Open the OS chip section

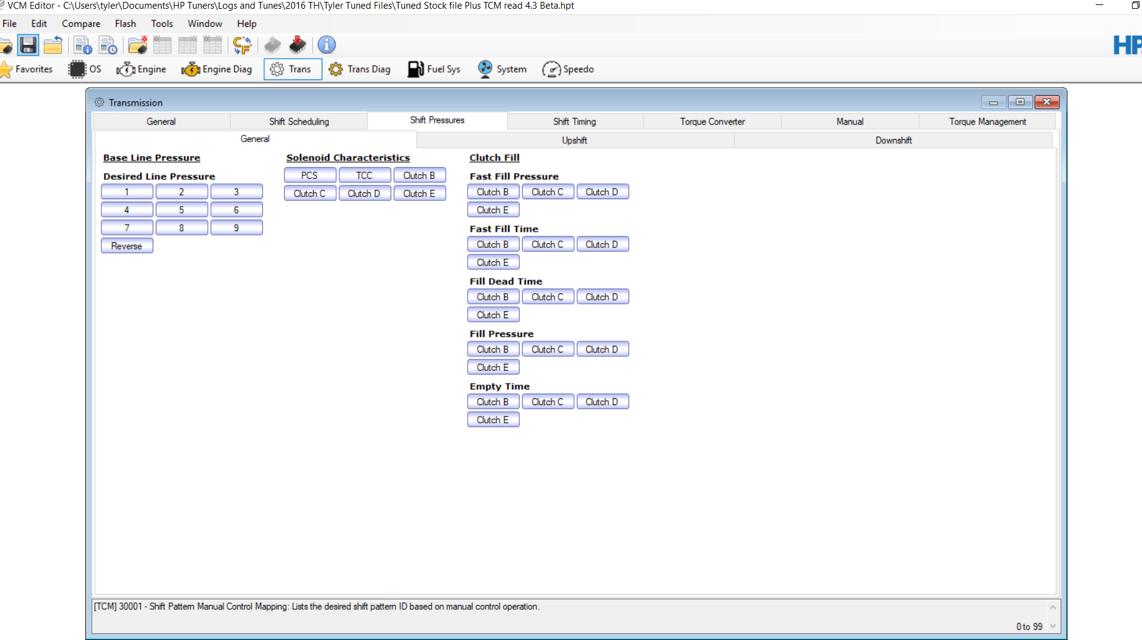pos(85,69)
